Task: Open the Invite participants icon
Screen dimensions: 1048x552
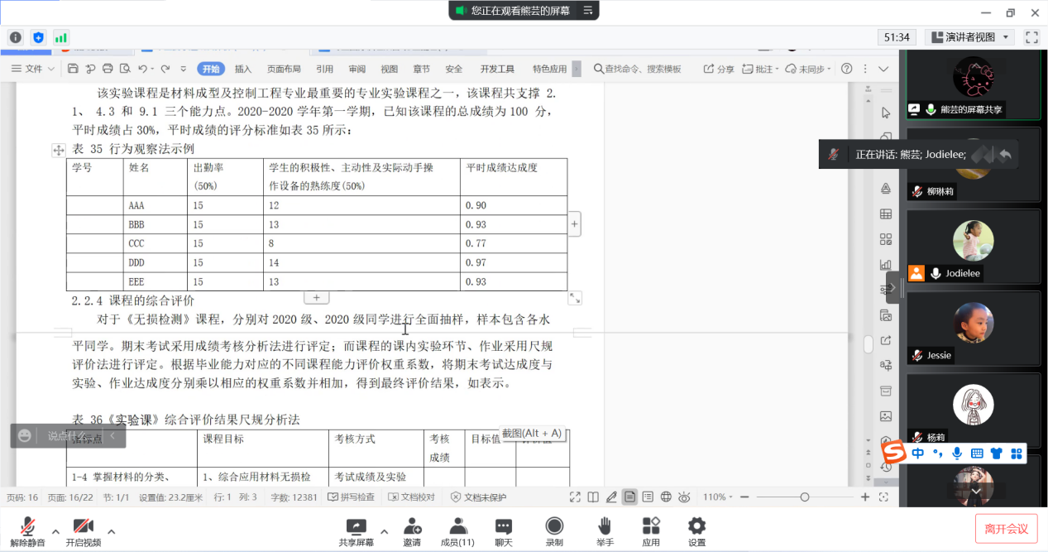Action: click(x=412, y=526)
